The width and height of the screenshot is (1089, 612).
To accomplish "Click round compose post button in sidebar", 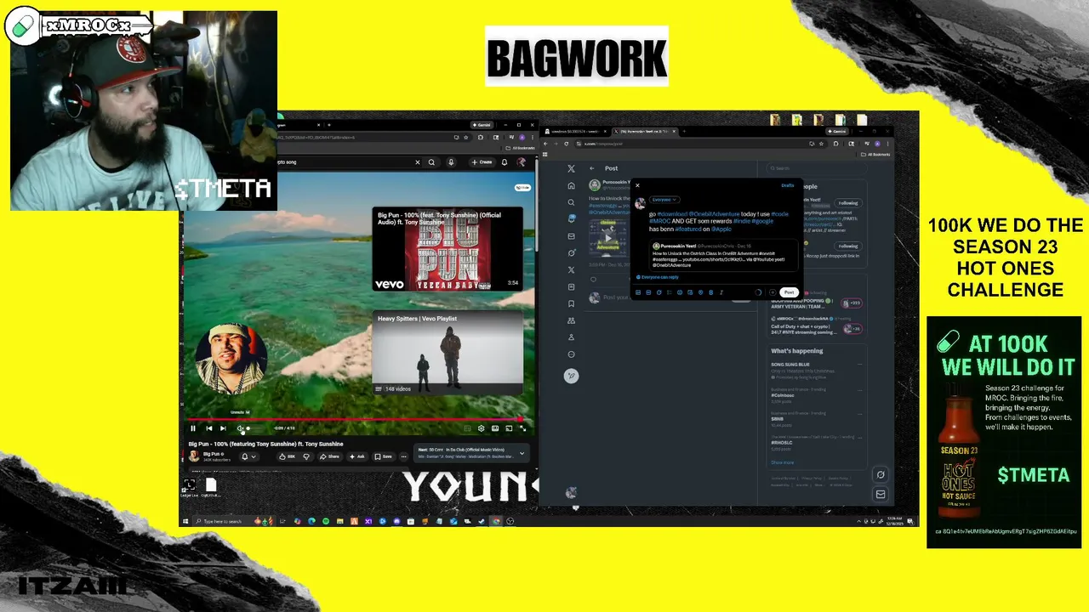I will [x=571, y=376].
